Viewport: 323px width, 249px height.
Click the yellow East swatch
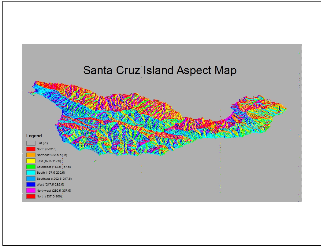point(31,161)
